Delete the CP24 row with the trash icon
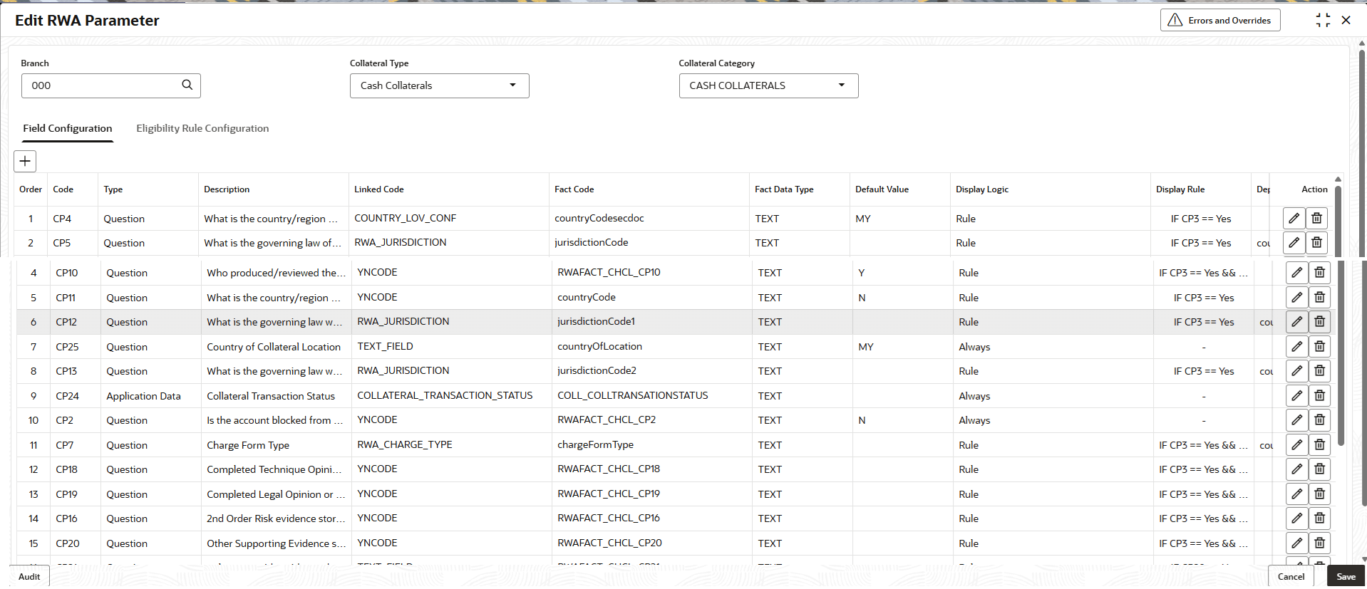Viewport: 1367px width, 589px height. click(1319, 396)
